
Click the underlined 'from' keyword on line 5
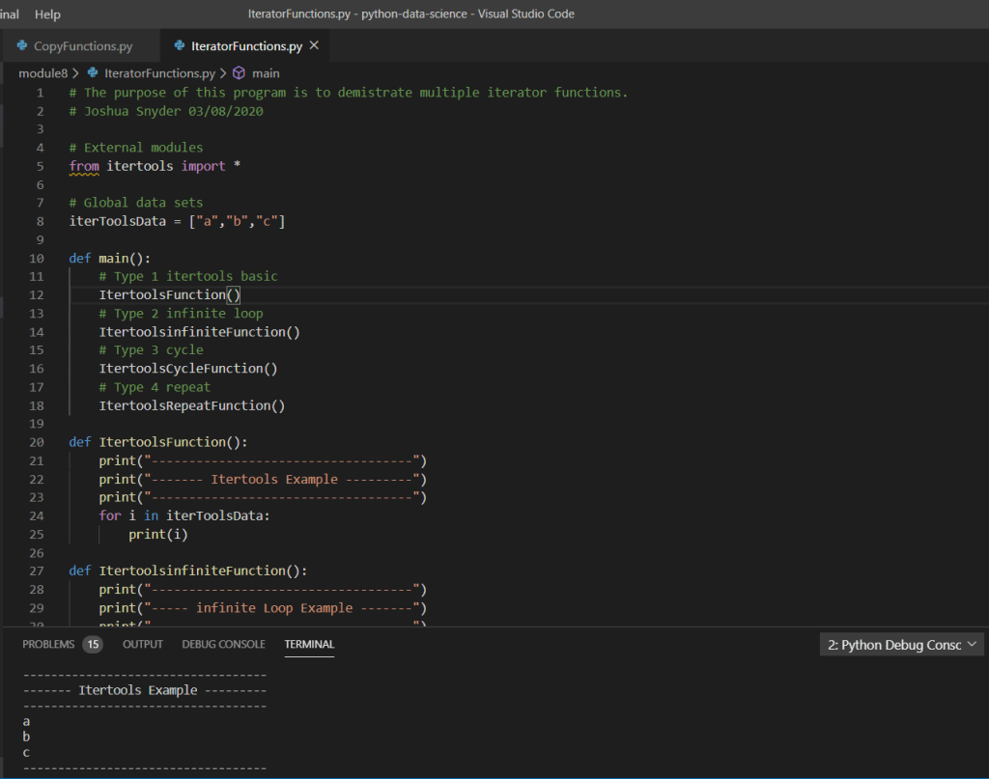pos(84,166)
